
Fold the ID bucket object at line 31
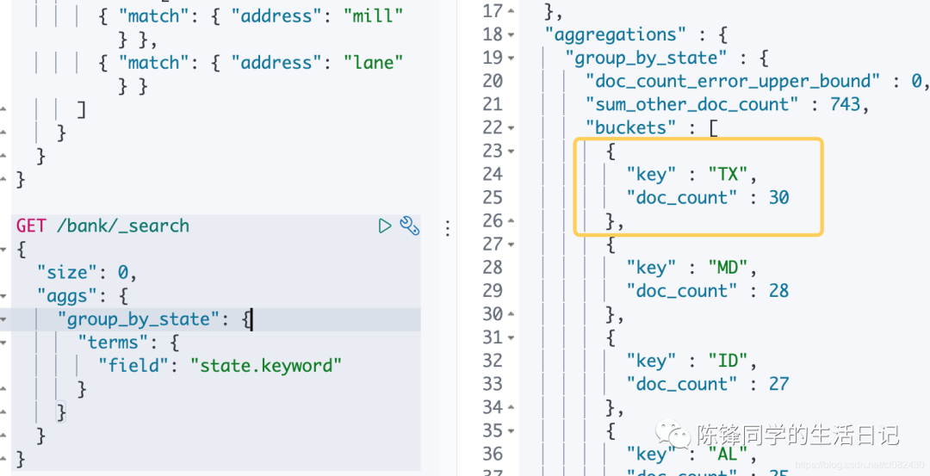[x=512, y=337]
